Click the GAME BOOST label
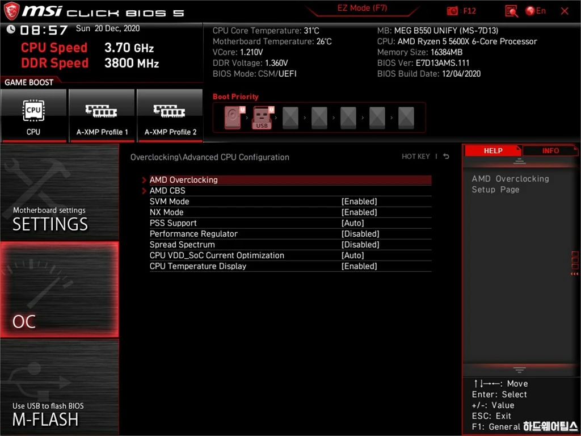This screenshot has height=436, width=581. click(x=29, y=82)
